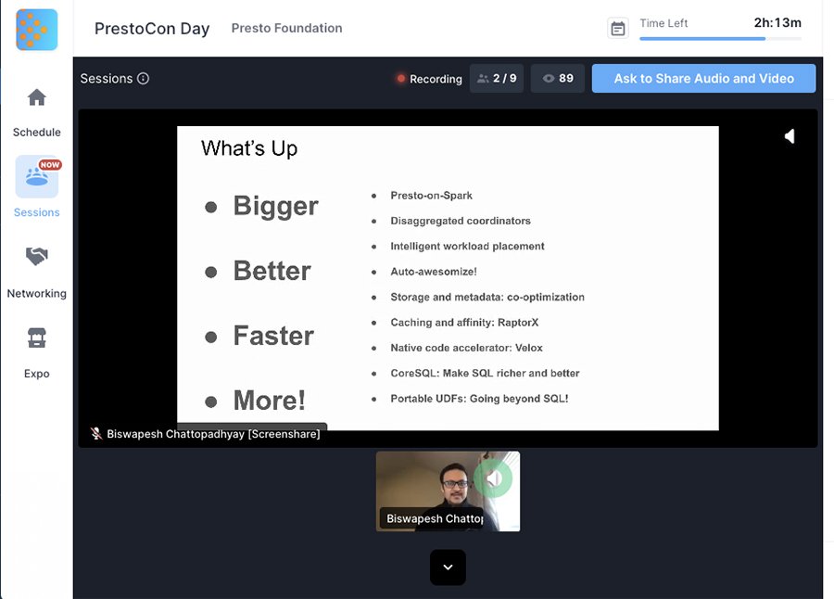Collapse the video strip with the down chevron
Screen dimensions: 834x599
[448, 567]
